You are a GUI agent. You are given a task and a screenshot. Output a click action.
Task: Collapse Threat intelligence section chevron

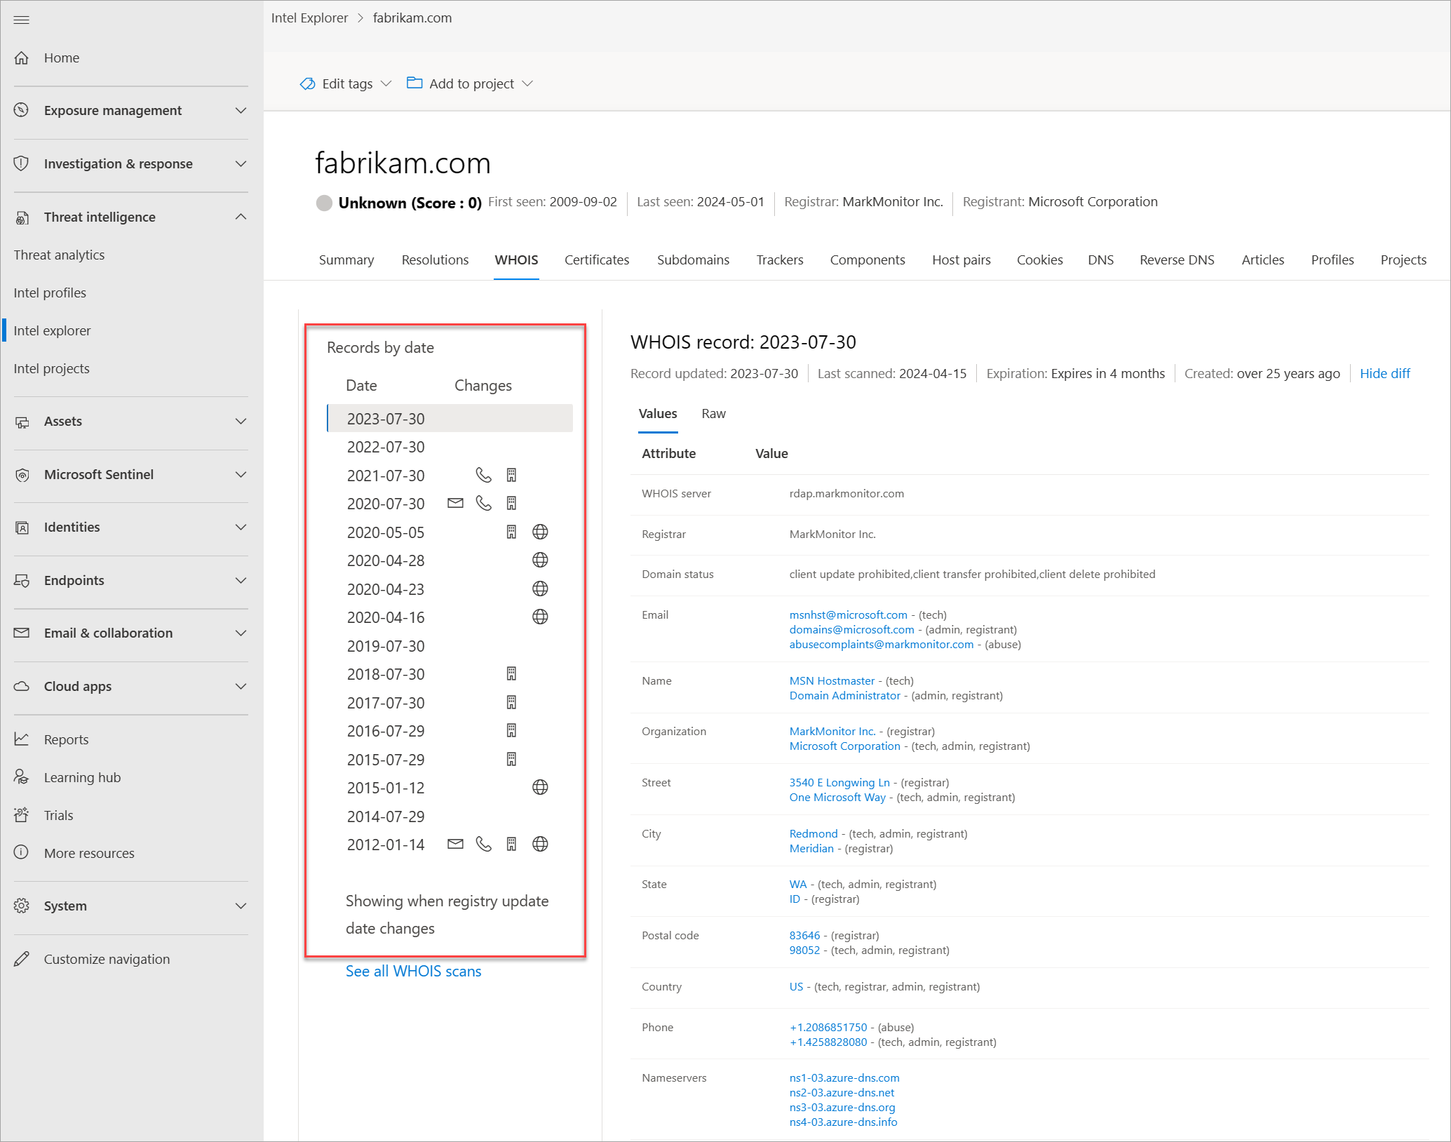coord(241,217)
